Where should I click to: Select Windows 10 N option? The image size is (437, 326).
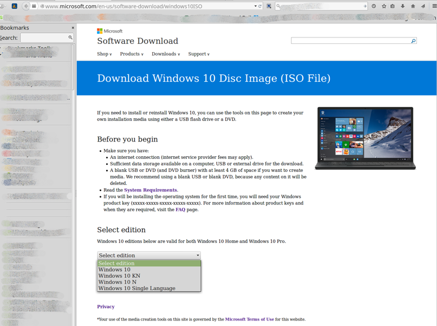[149, 282]
